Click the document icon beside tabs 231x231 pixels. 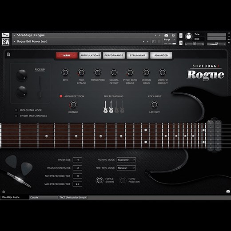pyautogui.click(x=8, y=54)
